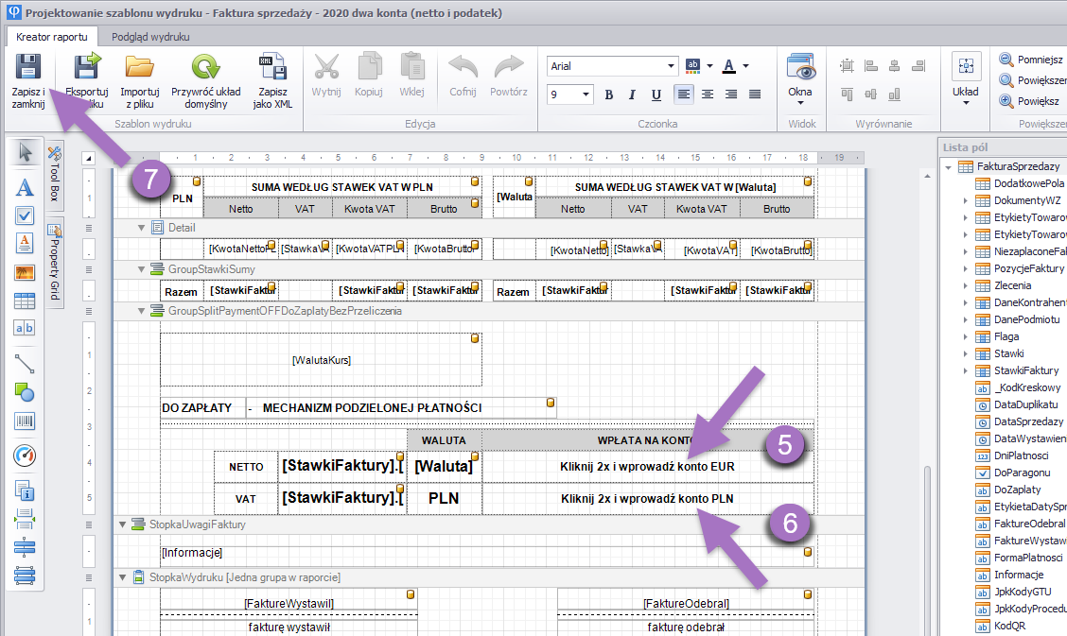Collapse the StopkaWydruku band
The width and height of the screenshot is (1067, 636).
point(122,577)
